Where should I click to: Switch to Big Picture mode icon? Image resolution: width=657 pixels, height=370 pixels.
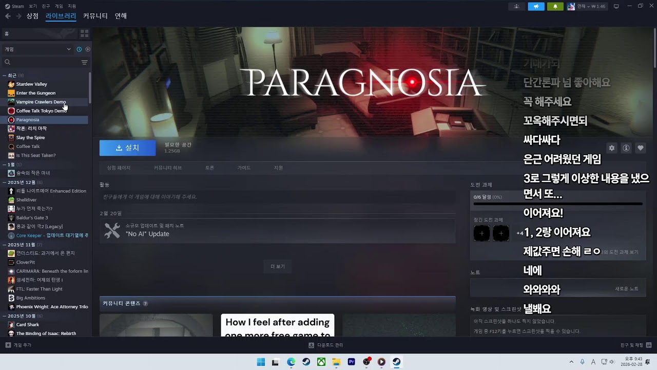tap(616, 6)
